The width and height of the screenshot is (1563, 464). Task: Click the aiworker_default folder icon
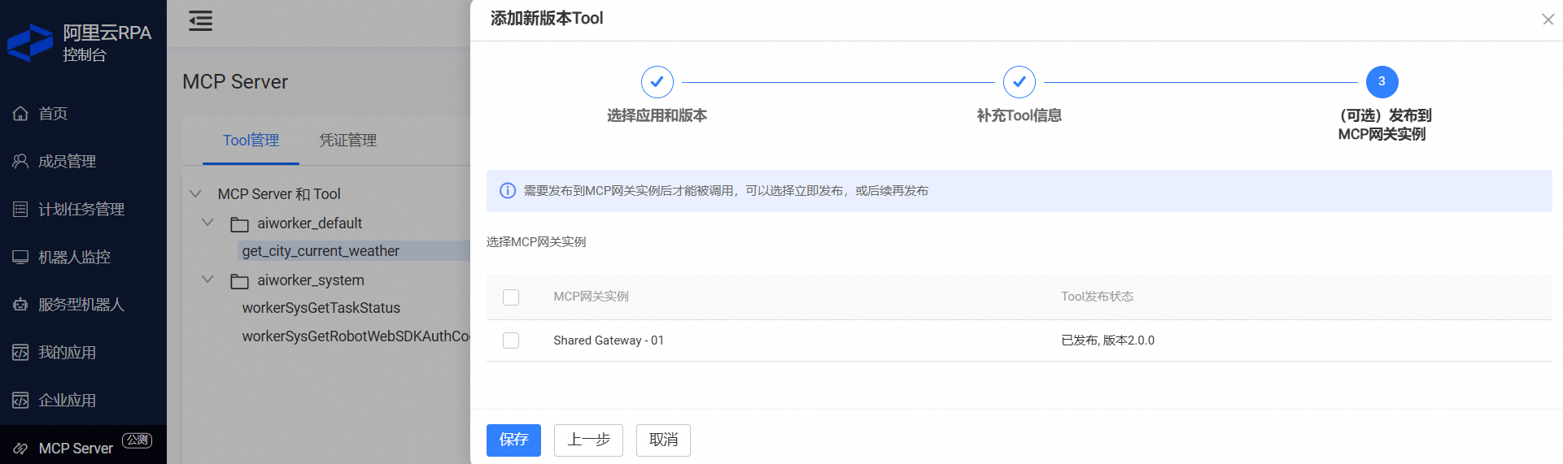tap(239, 224)
